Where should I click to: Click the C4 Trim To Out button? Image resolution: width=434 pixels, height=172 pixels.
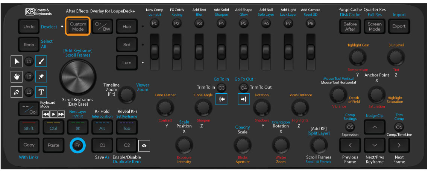pos(244,88)
